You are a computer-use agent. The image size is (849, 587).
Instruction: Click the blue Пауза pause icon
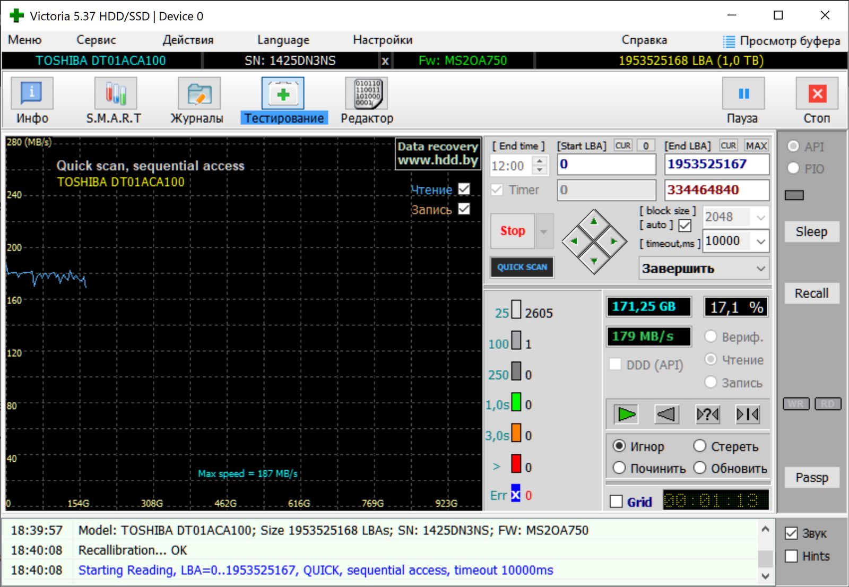(743, 94)
